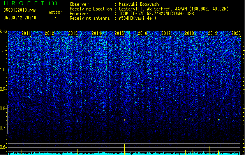Click the 2018 time axis label

[189, 33]
